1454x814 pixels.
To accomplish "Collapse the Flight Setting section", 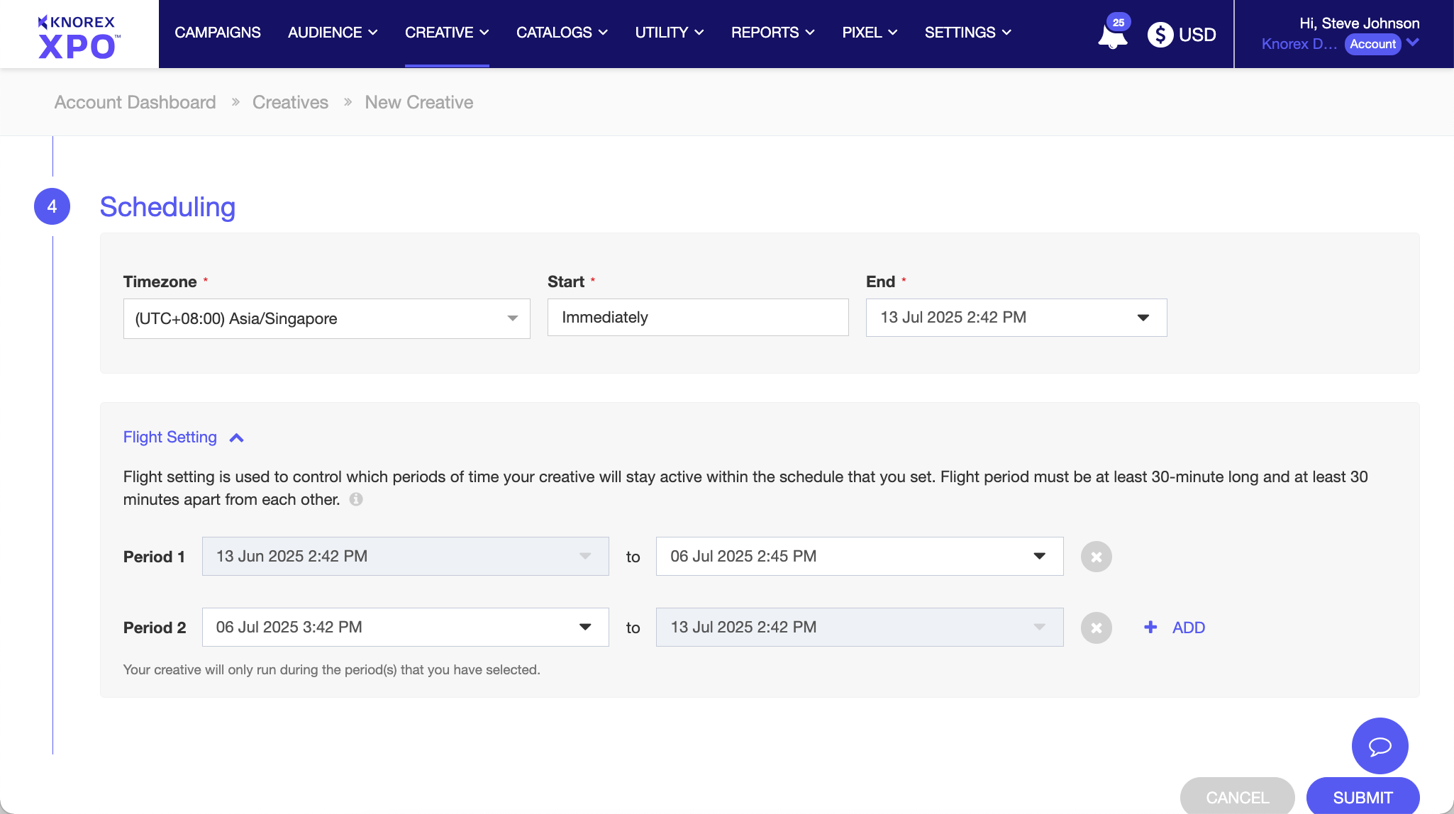I will (x=236, y=437).
